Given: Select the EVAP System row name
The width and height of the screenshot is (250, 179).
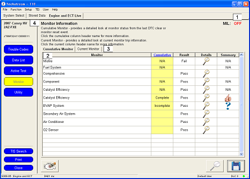Looking at the screenshot, I should [54, 106].
